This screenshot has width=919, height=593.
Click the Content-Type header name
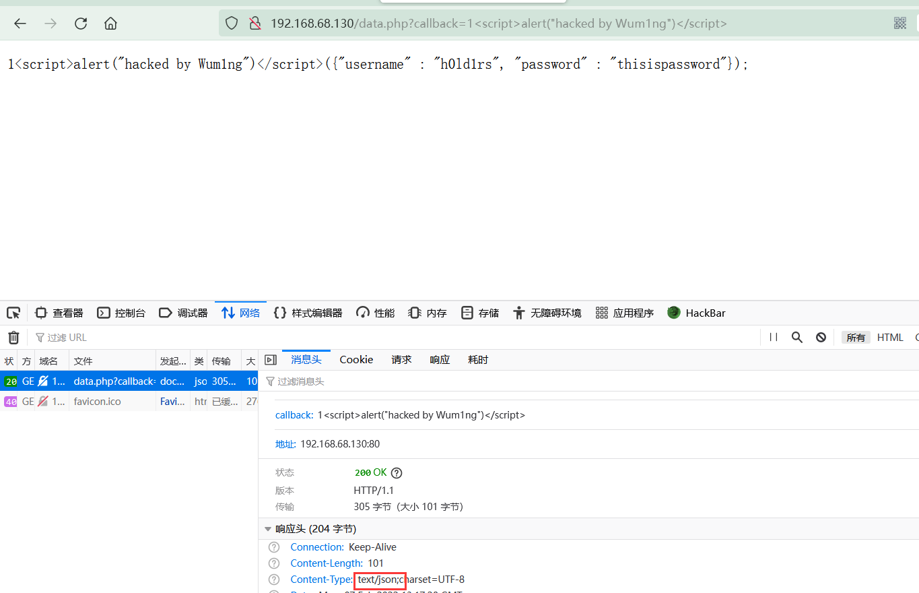click(x=320, y=580)
